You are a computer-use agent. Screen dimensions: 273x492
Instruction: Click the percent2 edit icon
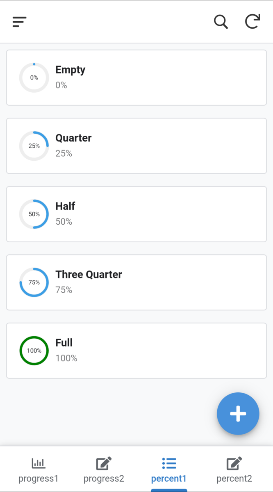coord(234,463)
